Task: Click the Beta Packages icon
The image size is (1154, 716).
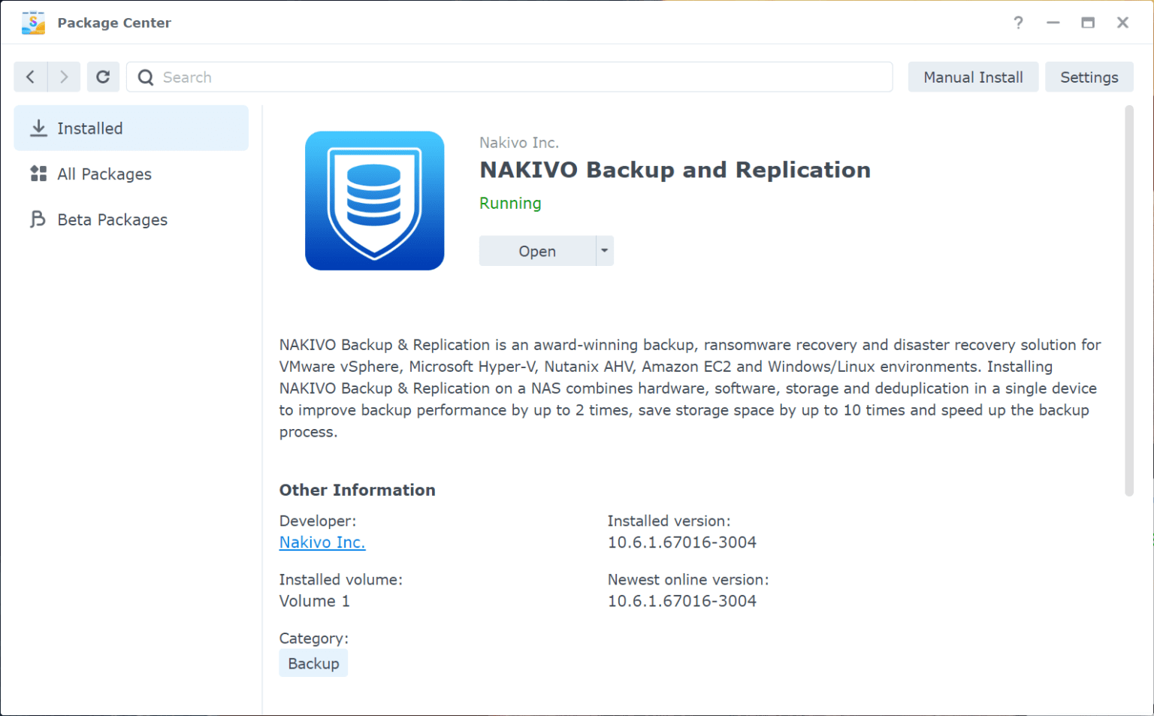Action: (x=38, y=219)
